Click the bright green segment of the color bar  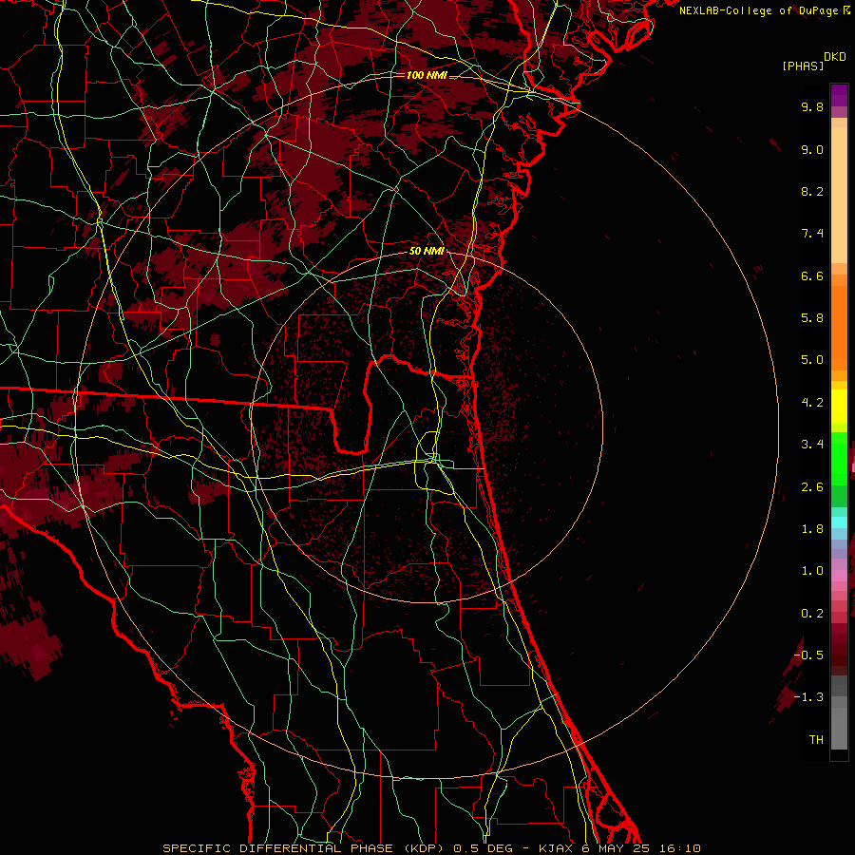pyautogui.click(x=839, y=458)
